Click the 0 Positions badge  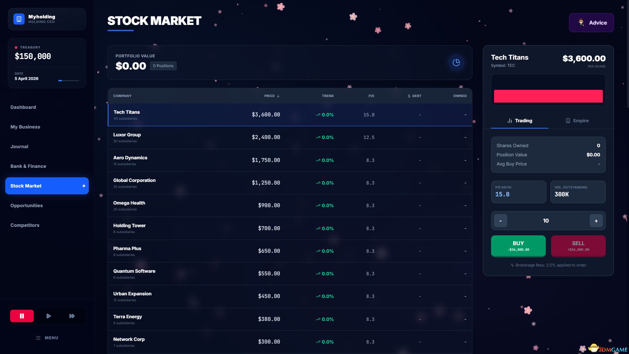tap(163, 66)
